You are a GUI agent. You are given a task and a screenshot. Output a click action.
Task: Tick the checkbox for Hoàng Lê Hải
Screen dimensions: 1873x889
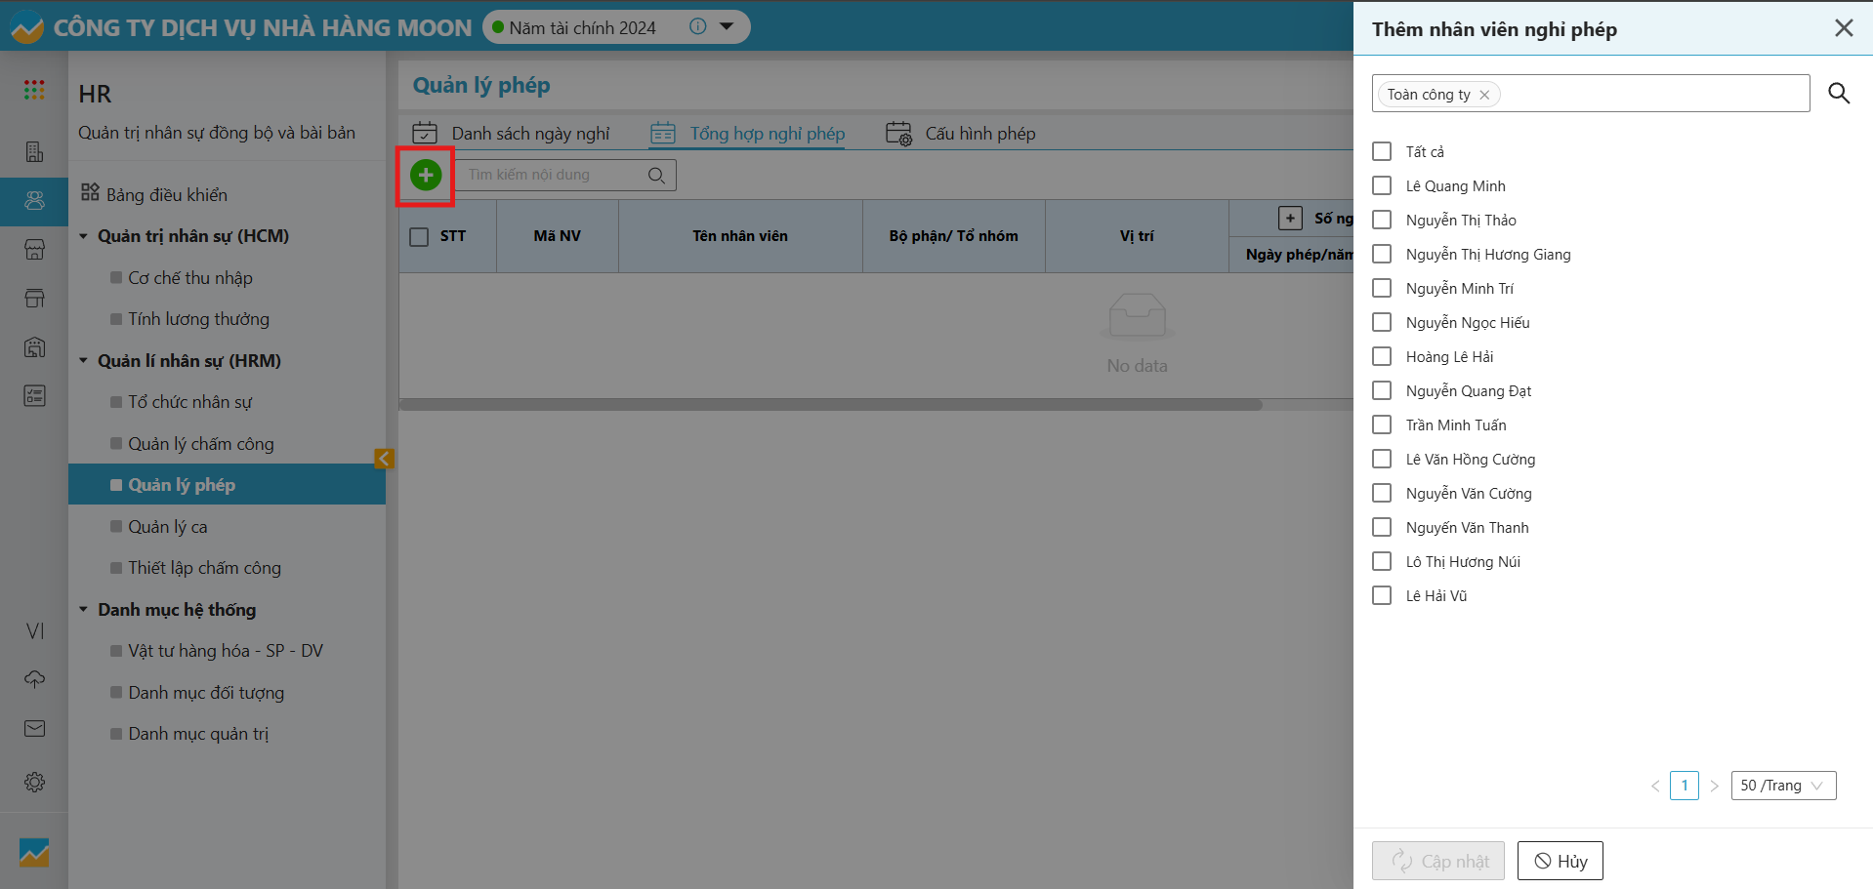(1382, 356)
